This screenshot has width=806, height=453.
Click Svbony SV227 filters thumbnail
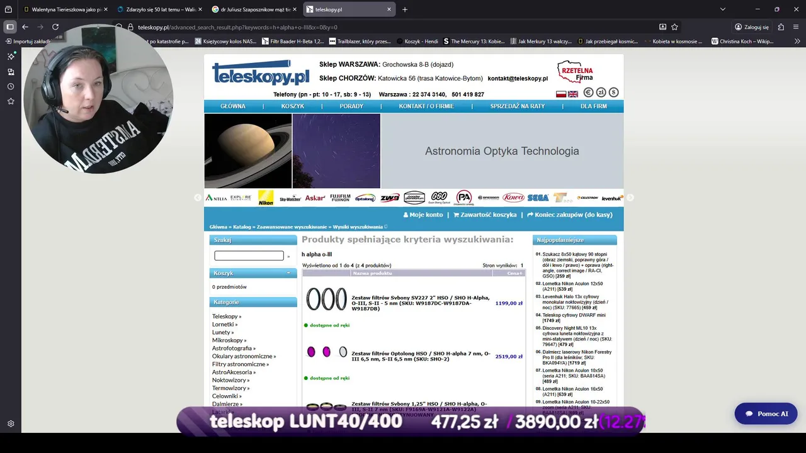(x=327, y=299)
